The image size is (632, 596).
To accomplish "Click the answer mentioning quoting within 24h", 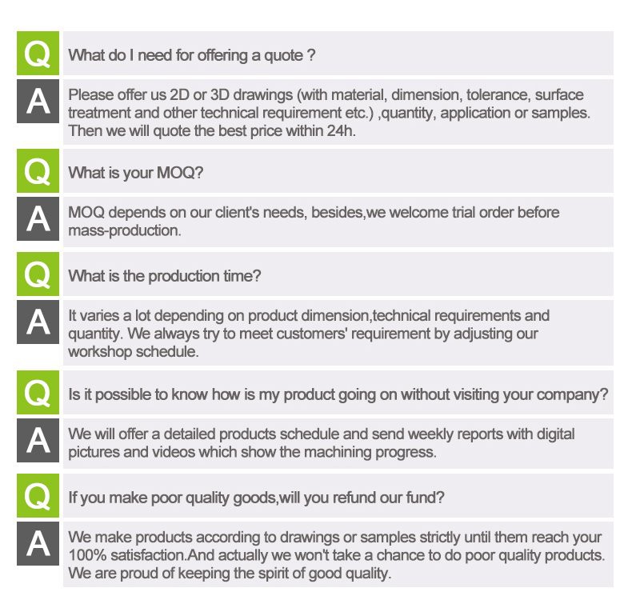I will 328,113.
